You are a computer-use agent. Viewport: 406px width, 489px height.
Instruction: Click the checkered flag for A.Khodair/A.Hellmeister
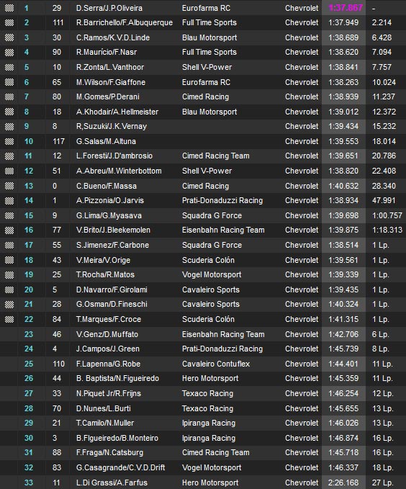point(9,112)
